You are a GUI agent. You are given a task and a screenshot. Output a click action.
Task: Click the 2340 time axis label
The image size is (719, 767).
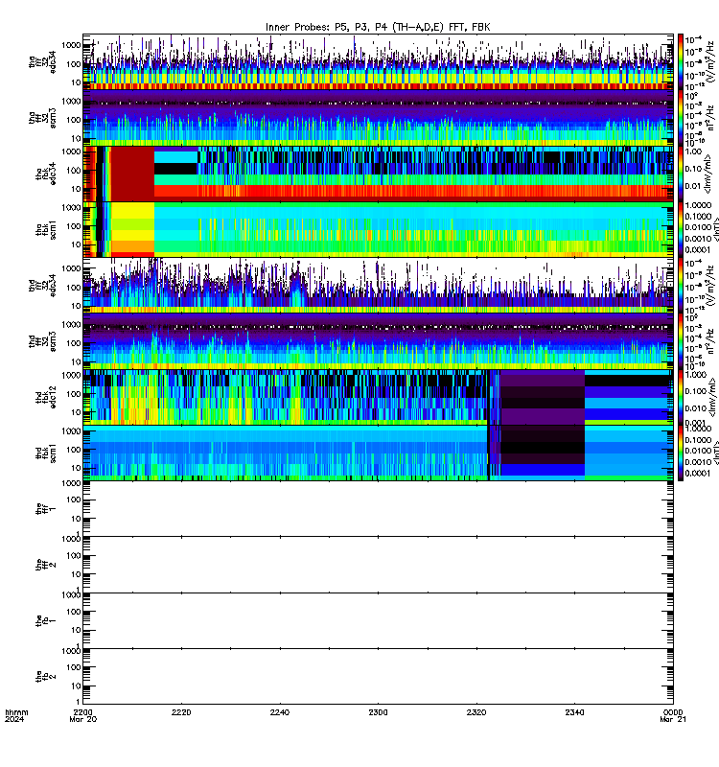pos(574,712)
